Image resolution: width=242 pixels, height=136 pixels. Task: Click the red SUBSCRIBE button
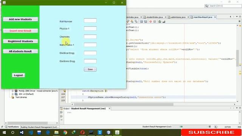coord(211,132)
